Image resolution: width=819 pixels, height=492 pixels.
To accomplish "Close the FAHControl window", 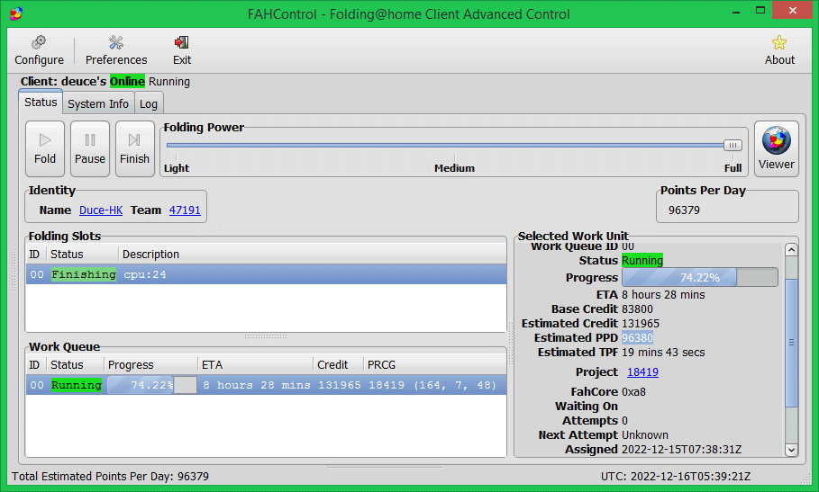I will [792, 11].
